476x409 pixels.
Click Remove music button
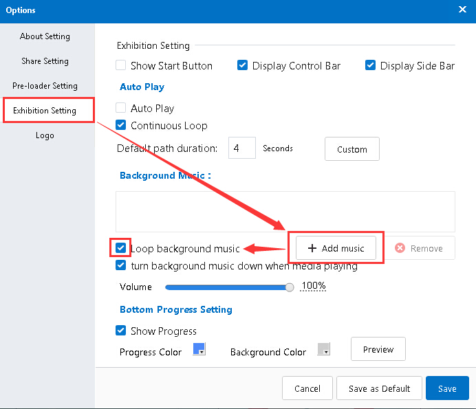click(420, 248)
